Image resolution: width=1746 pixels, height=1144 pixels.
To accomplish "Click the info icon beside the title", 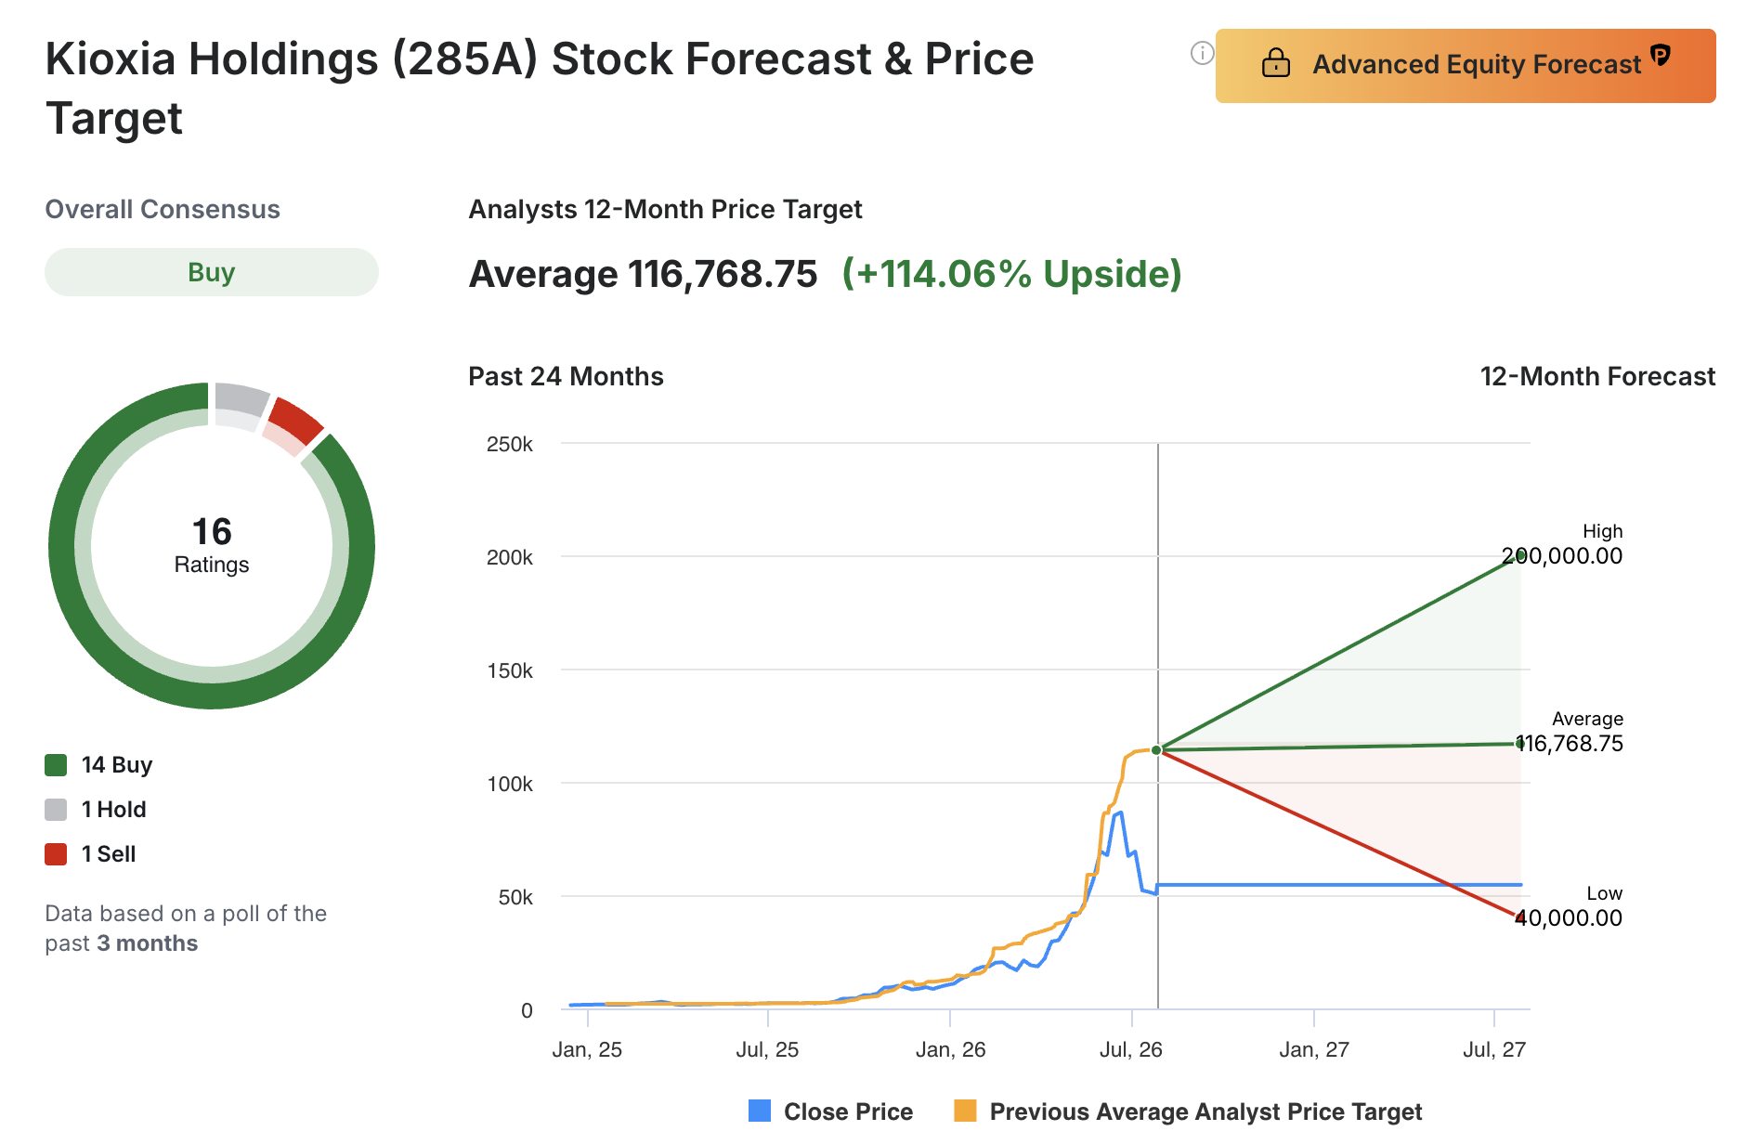I will coord(1202,54).
